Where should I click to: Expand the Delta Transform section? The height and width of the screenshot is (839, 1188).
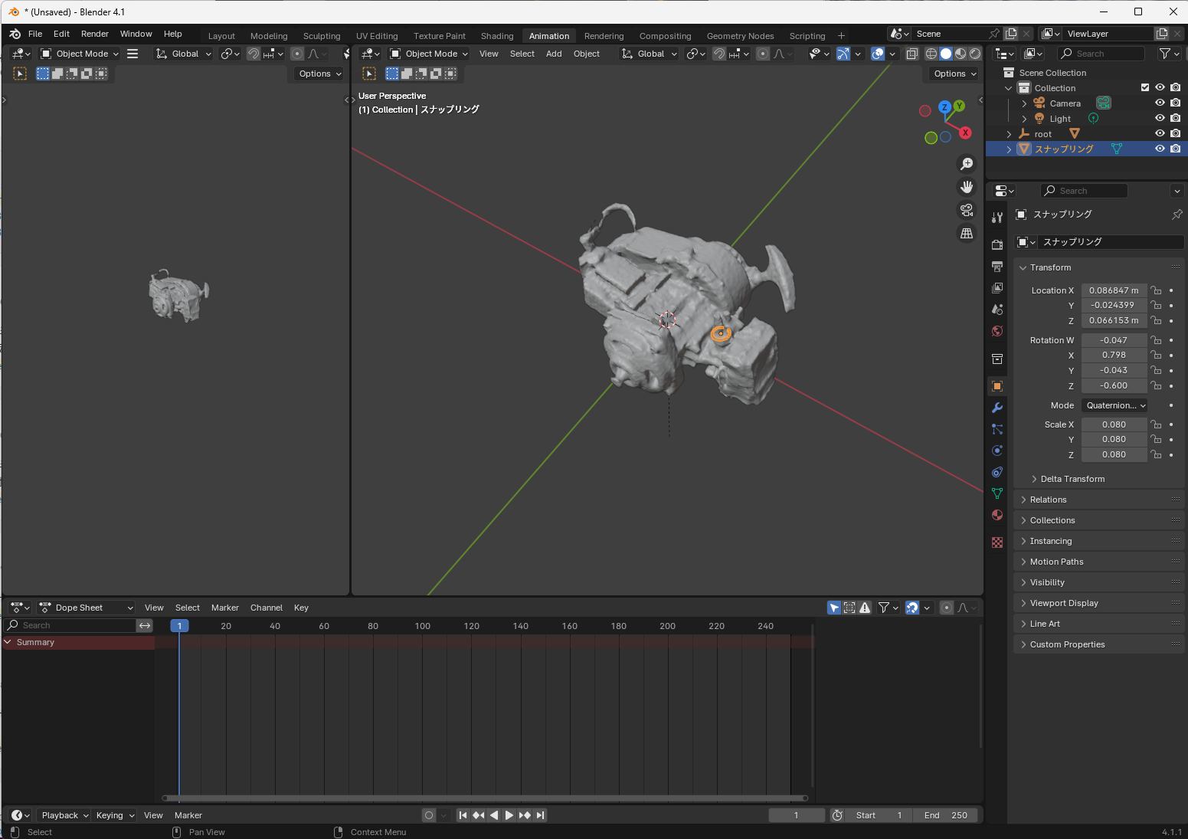click(1072, 479)
